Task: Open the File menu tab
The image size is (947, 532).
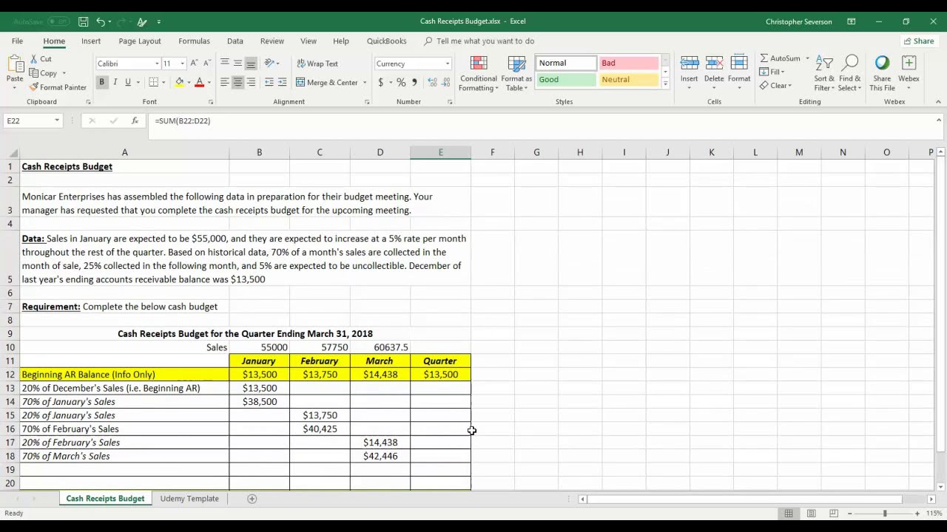Action: [17, 41]
